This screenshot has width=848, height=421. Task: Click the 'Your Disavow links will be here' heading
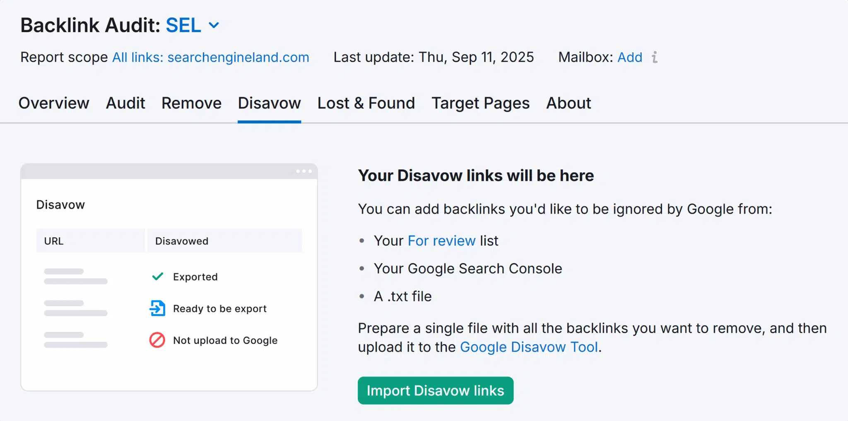tap(476, 176)
